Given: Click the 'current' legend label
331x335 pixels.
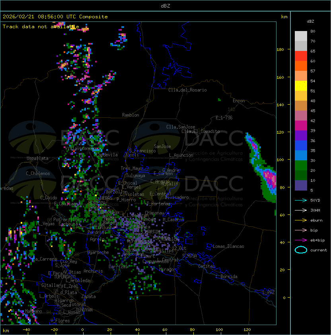Looking at the screenshot, I should click(319, 250).
